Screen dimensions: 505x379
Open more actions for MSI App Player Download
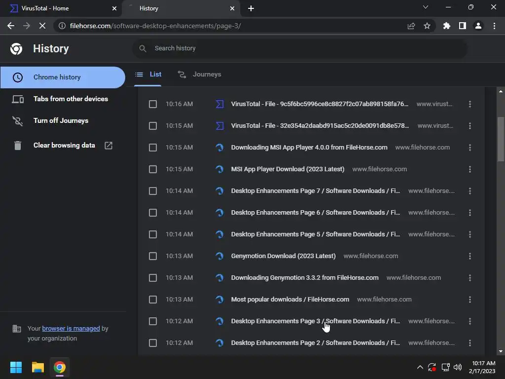coord(470,169)
